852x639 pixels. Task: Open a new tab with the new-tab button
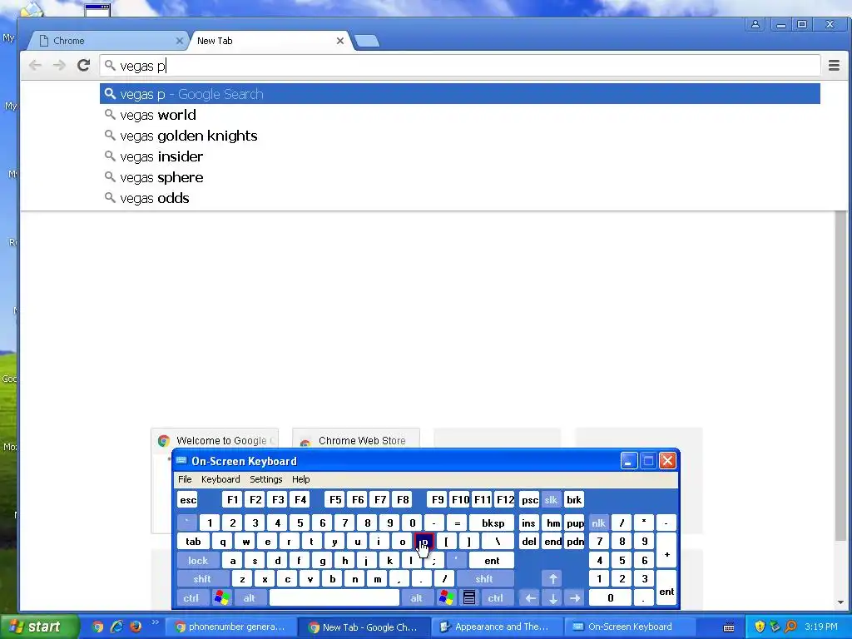point(367,41)
